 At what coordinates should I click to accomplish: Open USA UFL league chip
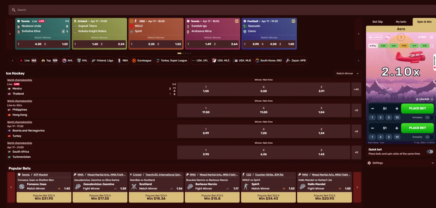[x=200, y=60]
